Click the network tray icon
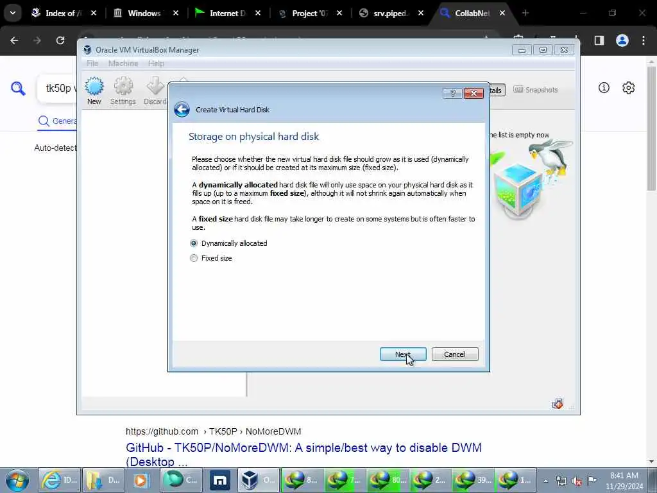657x493 pixels. click(561, 481)
